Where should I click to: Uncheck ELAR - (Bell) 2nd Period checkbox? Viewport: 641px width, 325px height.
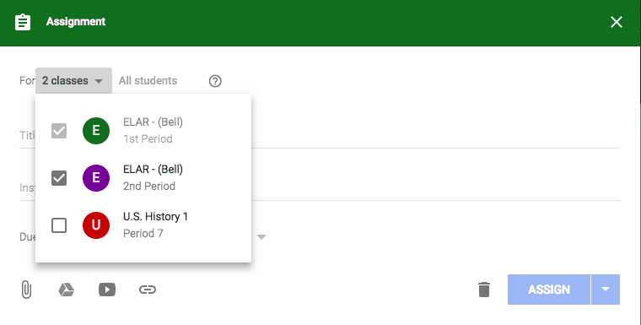tap(59, 177)
